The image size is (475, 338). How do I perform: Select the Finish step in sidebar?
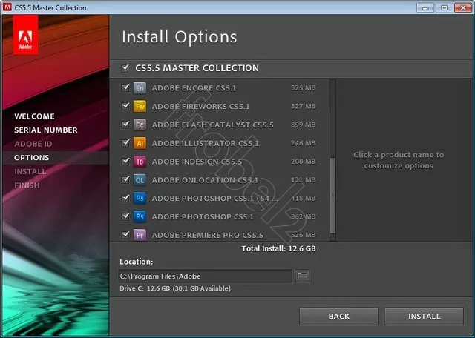tap(27, 185)
